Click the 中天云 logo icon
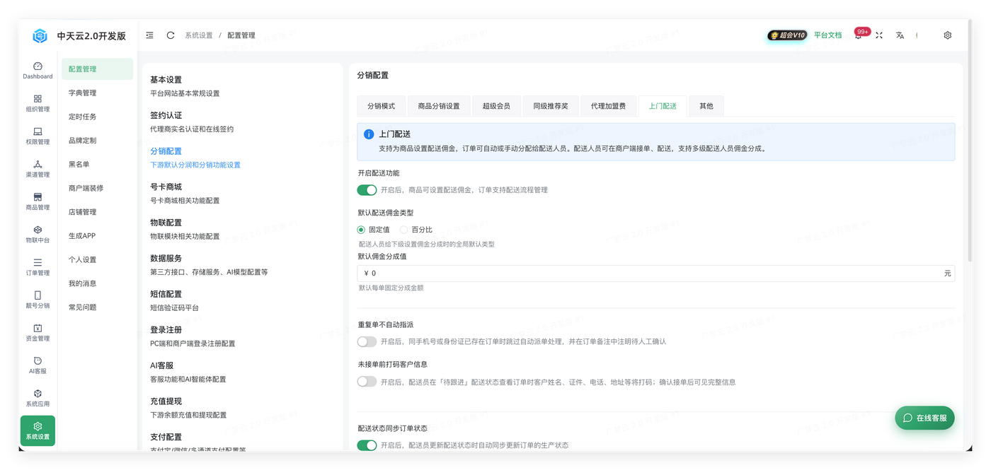The image size is (991, 470). point(40,35)
